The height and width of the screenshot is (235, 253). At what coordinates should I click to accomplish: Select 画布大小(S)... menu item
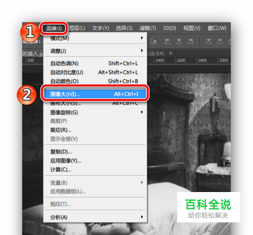[95, 103]
